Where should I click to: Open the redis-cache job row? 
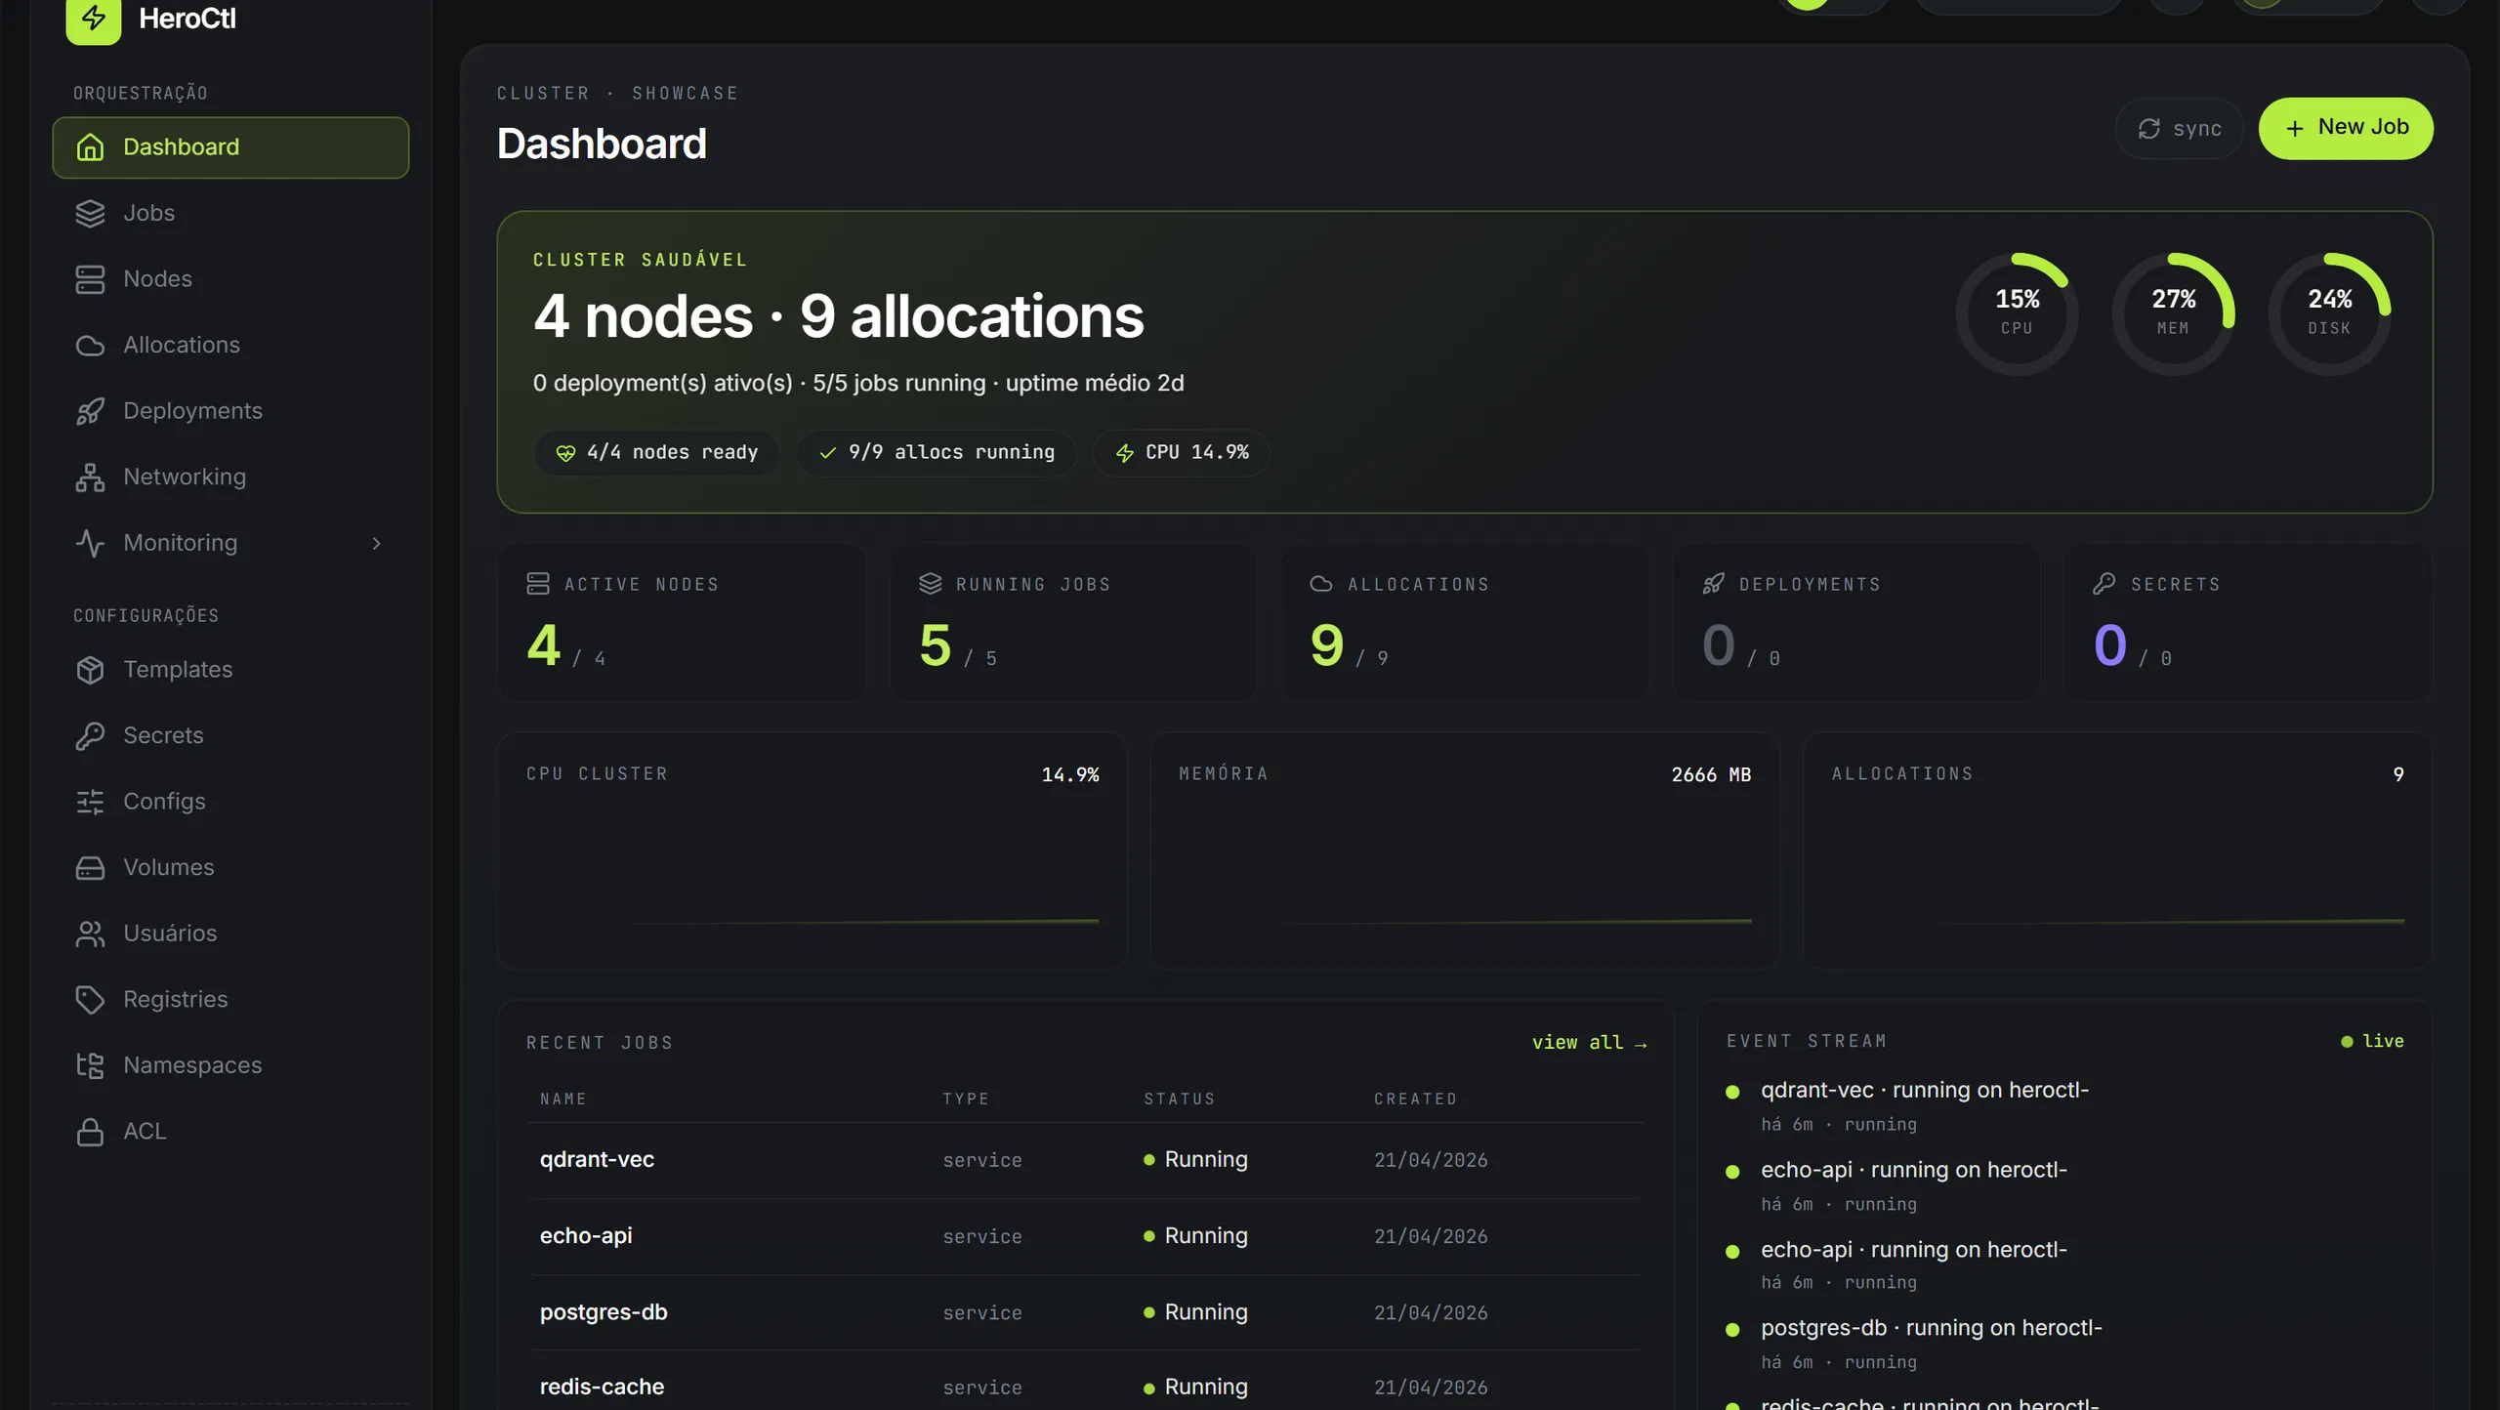[1086, 1381]
